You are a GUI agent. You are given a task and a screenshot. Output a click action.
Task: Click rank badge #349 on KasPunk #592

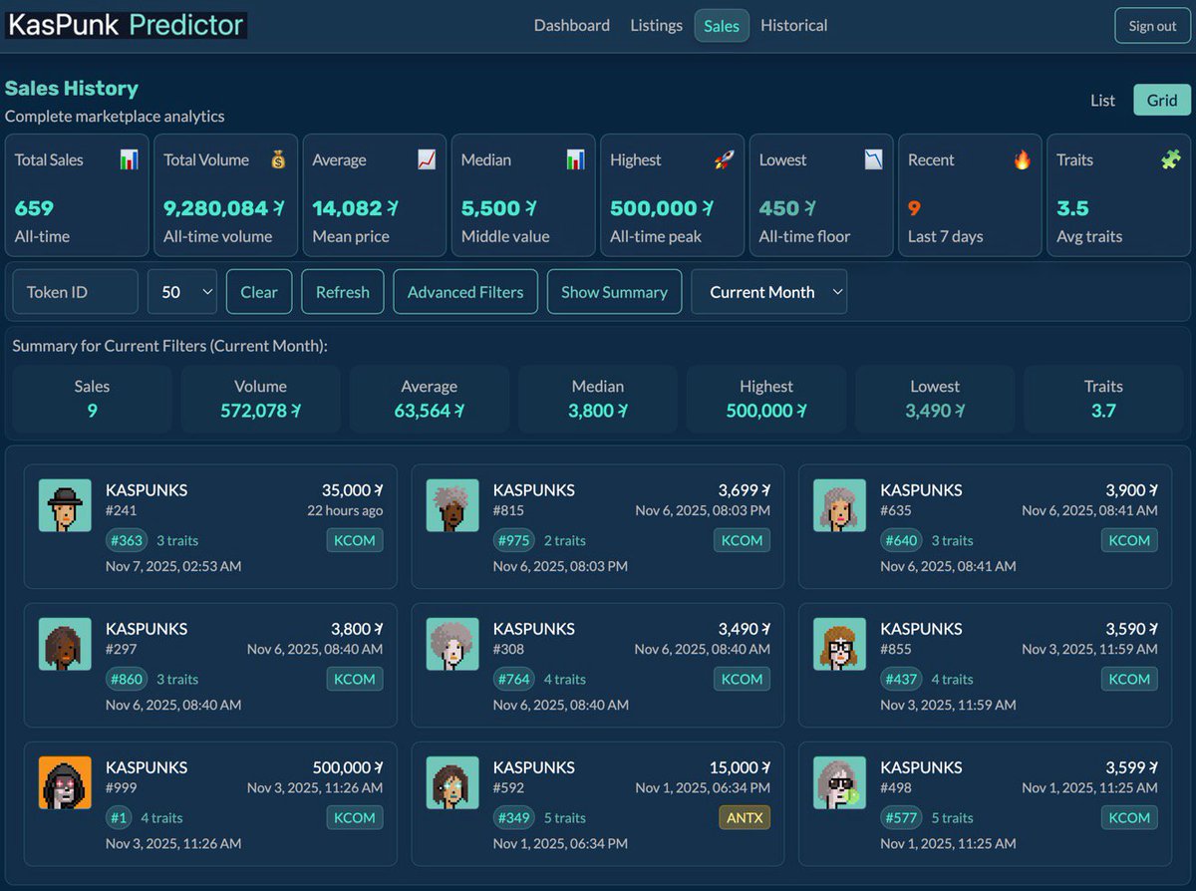(x=514, y=817)
